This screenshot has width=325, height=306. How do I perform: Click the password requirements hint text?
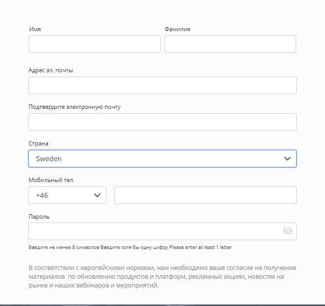coord(130,247)
